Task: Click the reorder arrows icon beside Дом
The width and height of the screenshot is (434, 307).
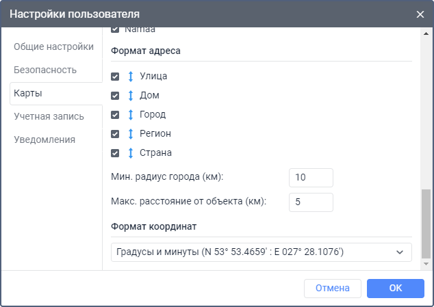Action: 130,96
